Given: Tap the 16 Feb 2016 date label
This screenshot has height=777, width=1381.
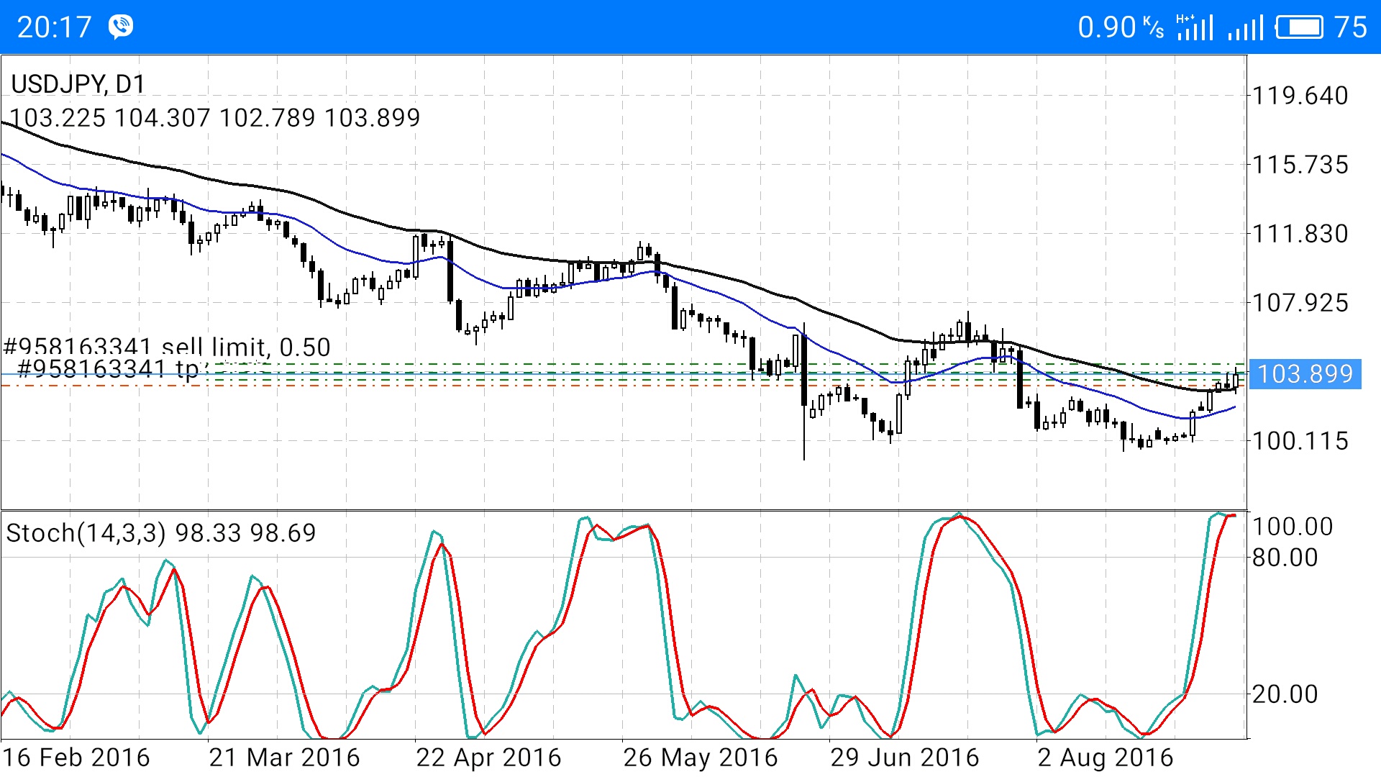Looking at the screenshot, I should pos(76,758).
